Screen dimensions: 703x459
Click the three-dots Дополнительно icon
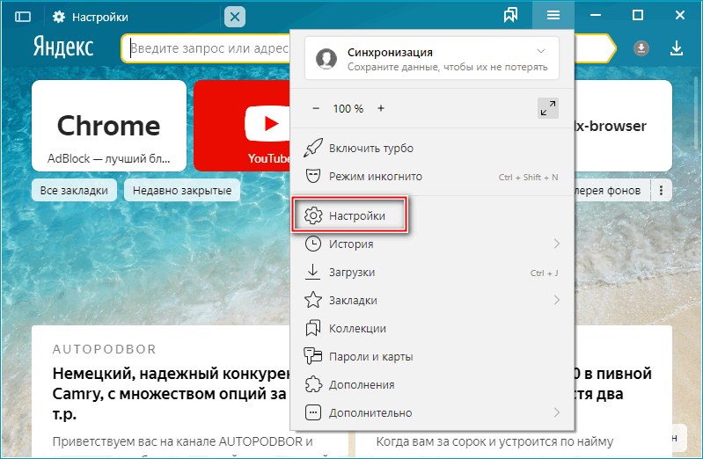[313, 412]
